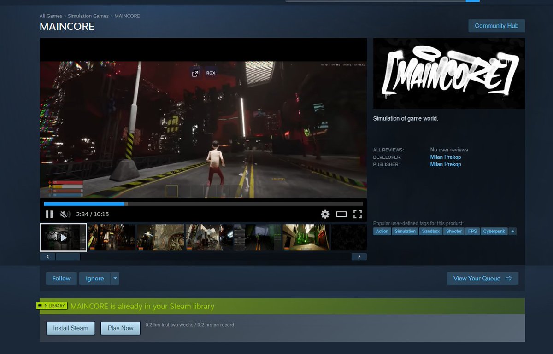Click the MAINCORE header logo image
Screen dimensions: 553x354
coord(449,73)
